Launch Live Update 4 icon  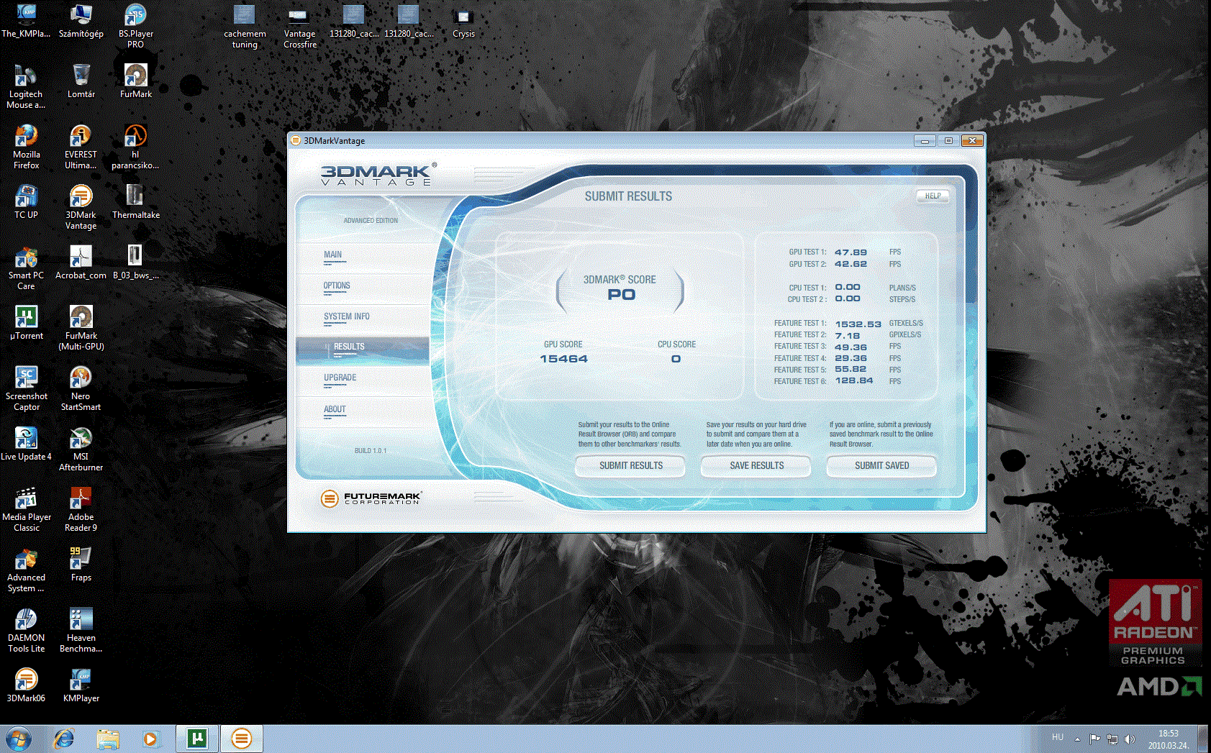[27, 444]
